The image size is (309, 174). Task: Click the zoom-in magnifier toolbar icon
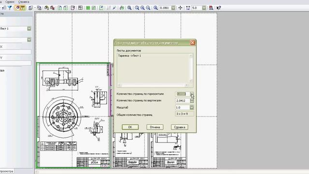click(142, 8)
